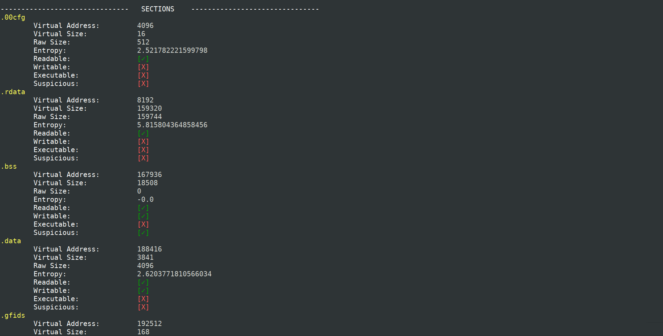Click the SECTIONS header text
Screen dimensions: 663x336
pos(158,9)
